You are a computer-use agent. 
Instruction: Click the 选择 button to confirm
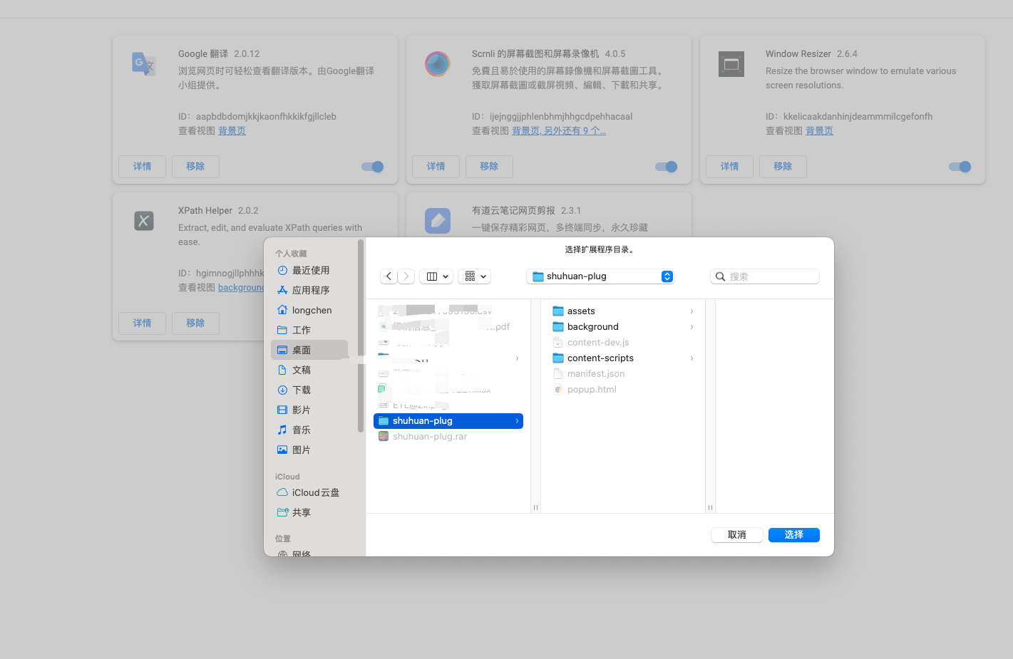click(x=794, y=535)
